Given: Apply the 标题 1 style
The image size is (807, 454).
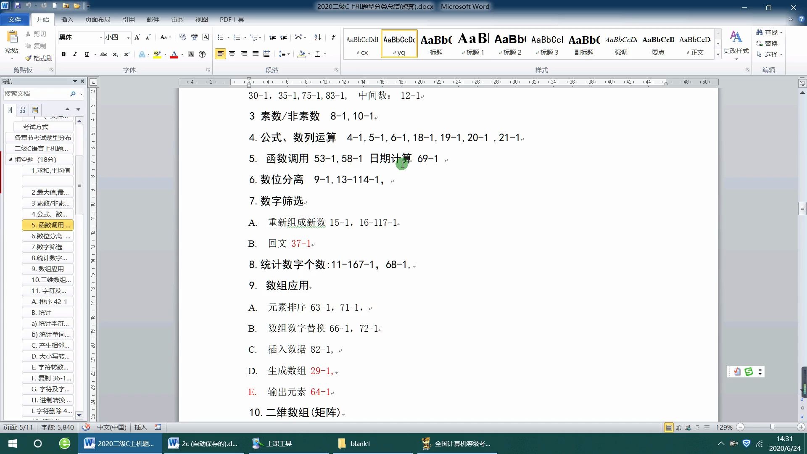Looking at the screenshot, I should tap(472, 43).
